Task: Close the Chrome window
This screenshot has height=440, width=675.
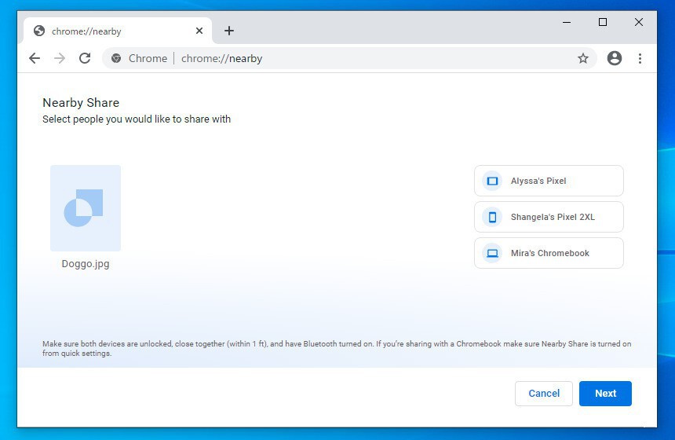Action: click(x=639, y=22)
